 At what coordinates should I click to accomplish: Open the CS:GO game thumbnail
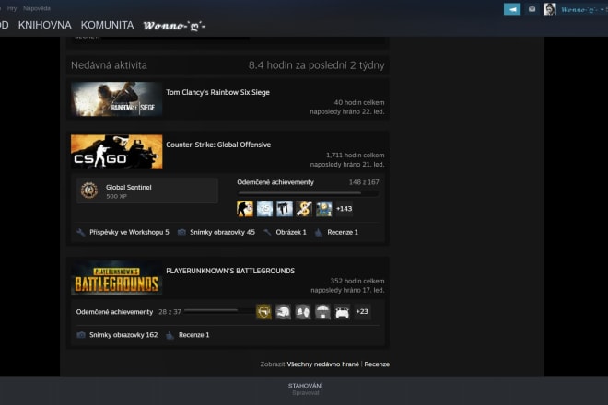pos(117,152)
